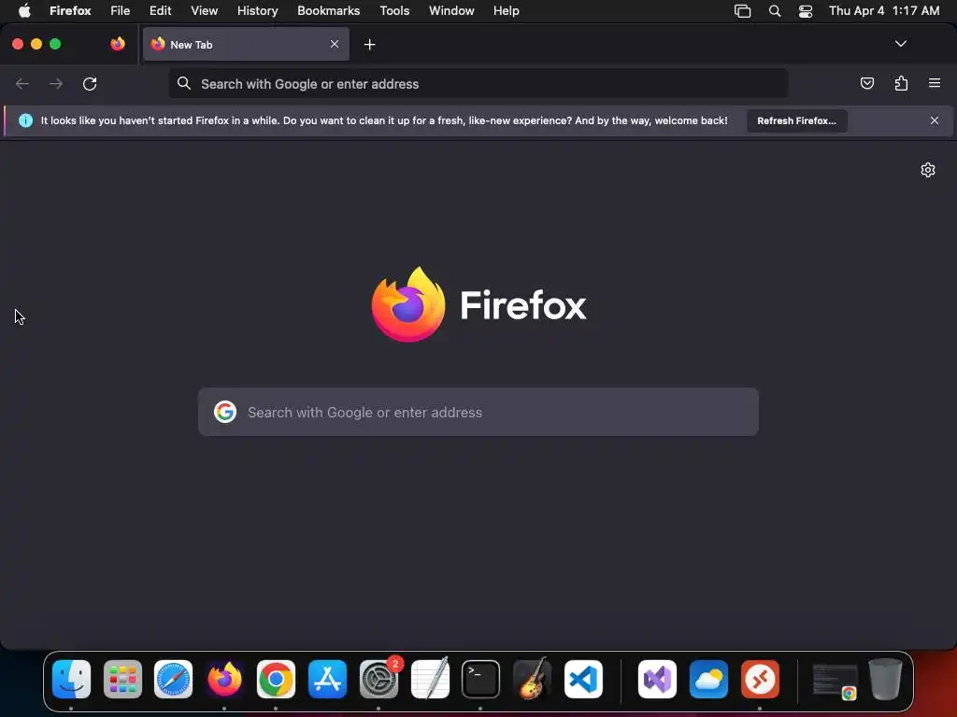Screen dimensions: 957x717
Task: Click the date and time in menu bar
Action: click(884, 10)
